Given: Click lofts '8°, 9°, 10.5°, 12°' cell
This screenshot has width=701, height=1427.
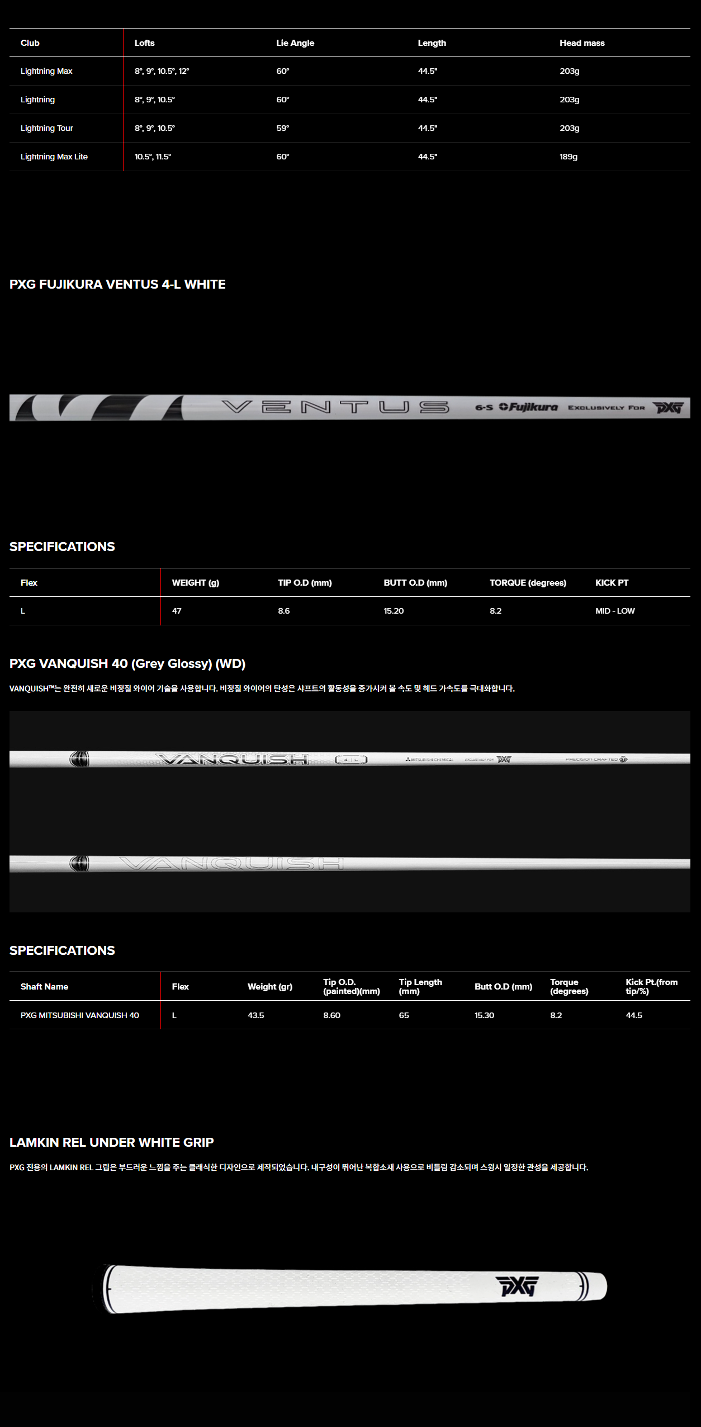Looking at the screenshot, I should click(162, 71).
